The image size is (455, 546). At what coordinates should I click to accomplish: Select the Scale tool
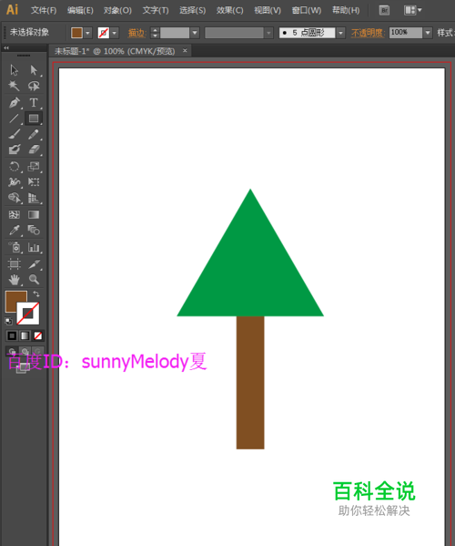34,167
